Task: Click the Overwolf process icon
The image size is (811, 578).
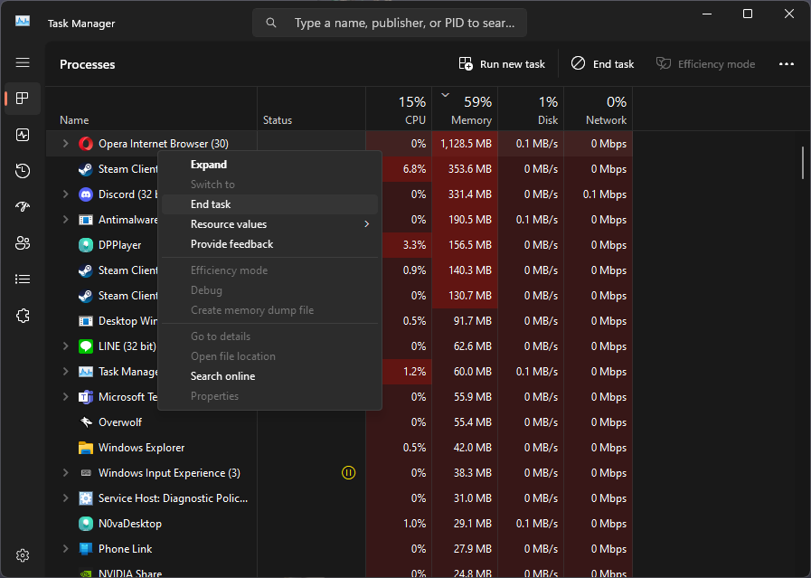Action: point(85,422)
